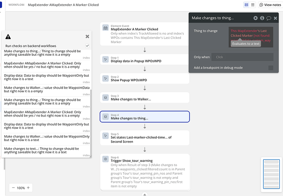Open first issue: Make changes to thing empty
283x196 pixels.
coord(47,54)
